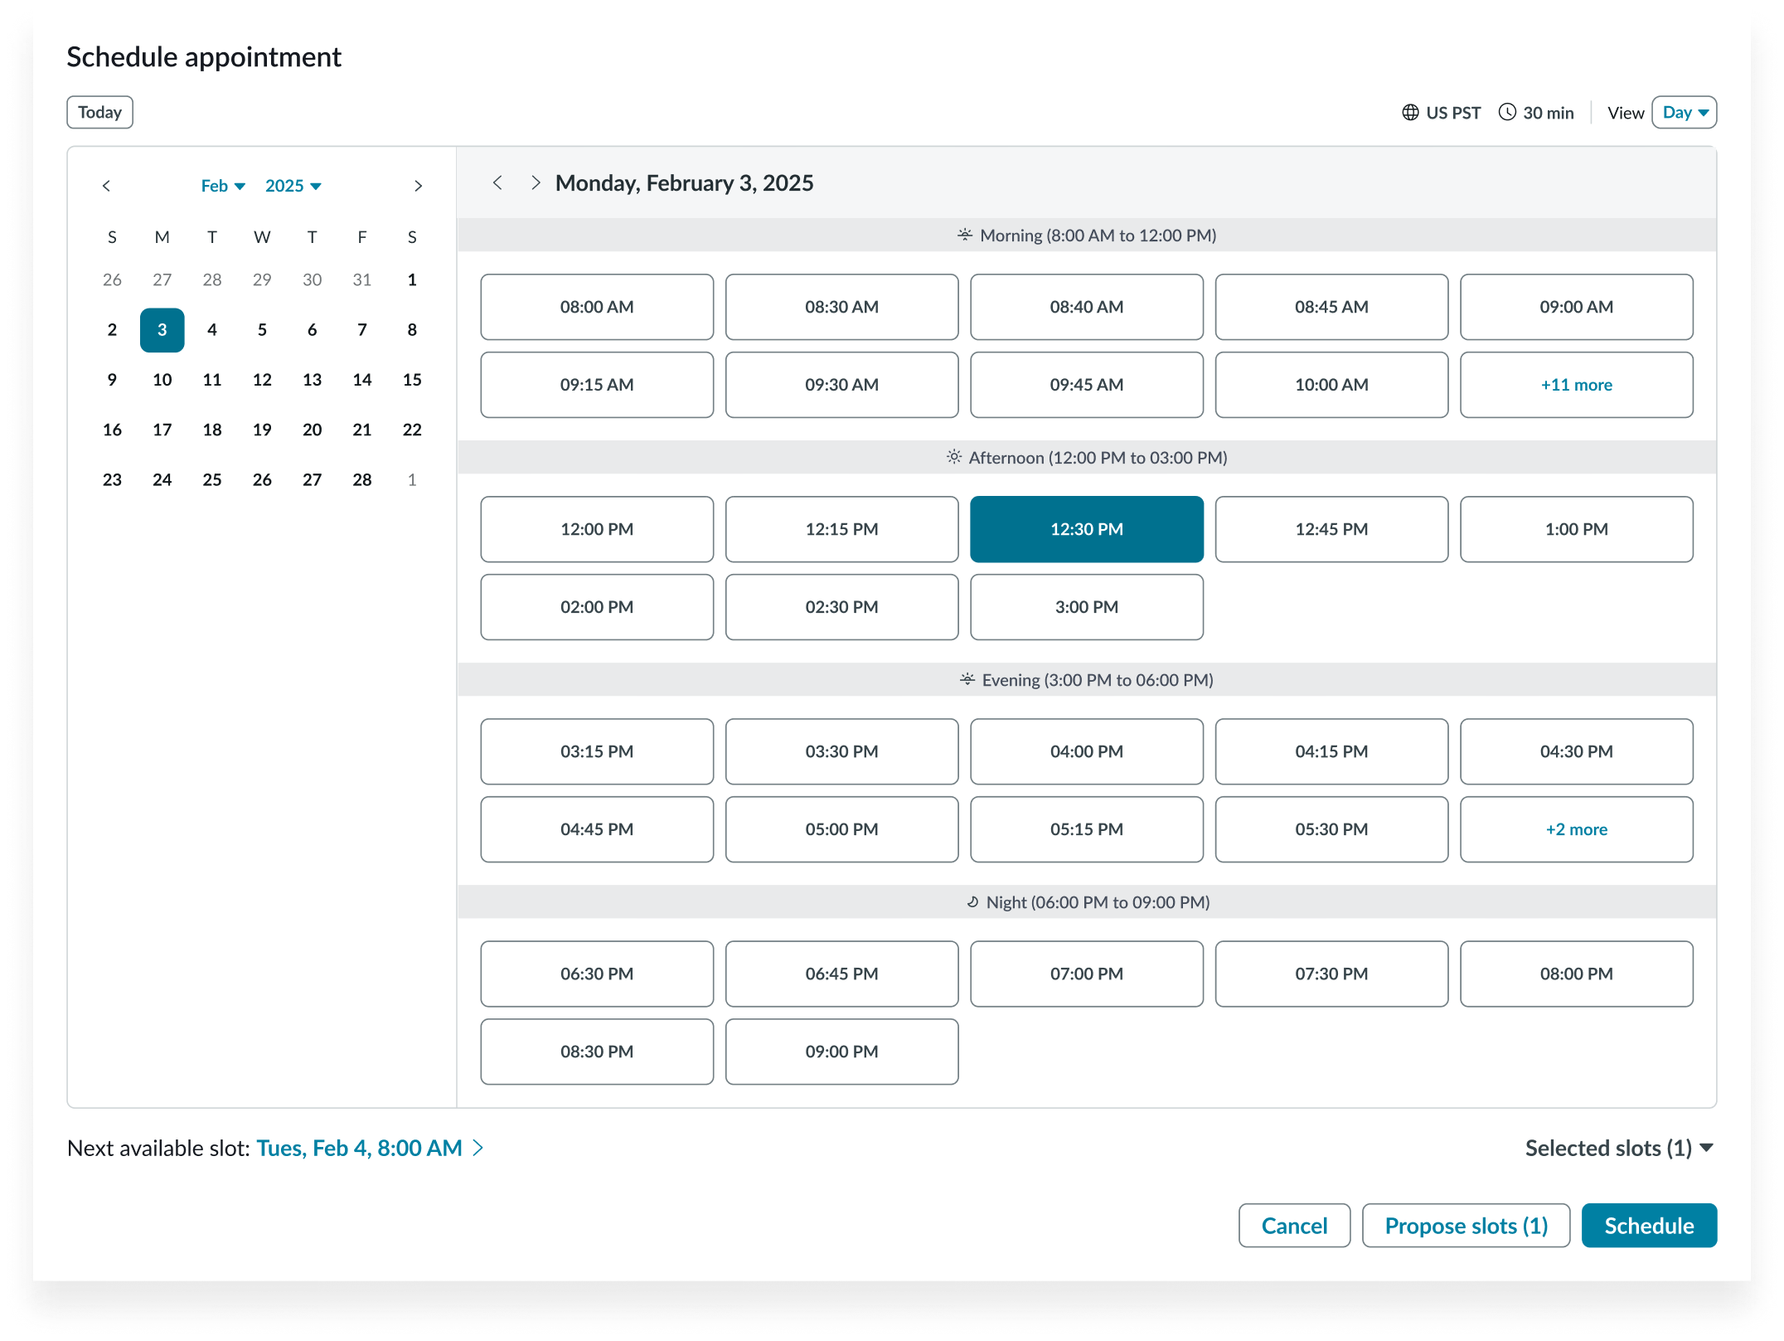The image size is (1784, 1341).
Task: Select the 08:00 PM time slot
Action: point(1576,974)
